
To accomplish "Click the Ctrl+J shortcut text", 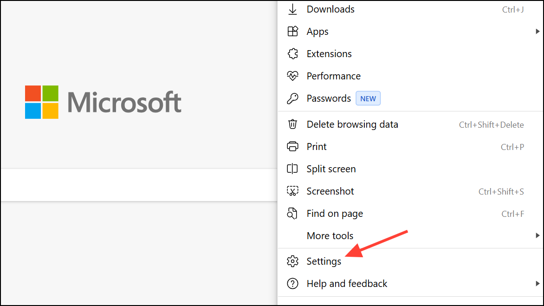I will pos(513,10).
